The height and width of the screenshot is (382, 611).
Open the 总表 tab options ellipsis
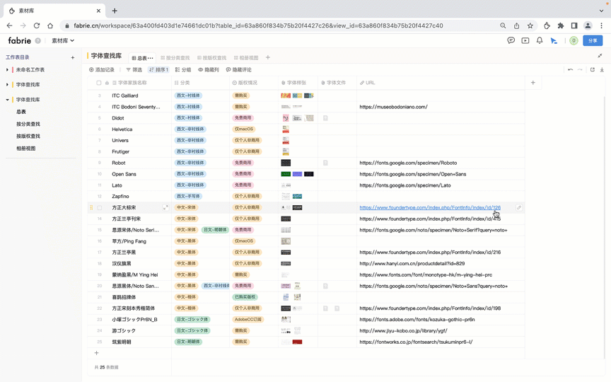[x=151, y=58]
